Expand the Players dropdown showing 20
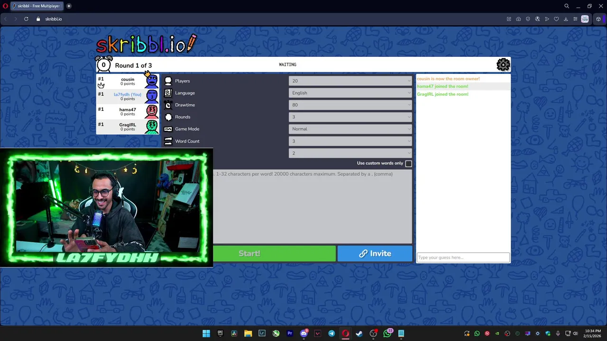This screenshot has width=607, height=341. point(350,81)
